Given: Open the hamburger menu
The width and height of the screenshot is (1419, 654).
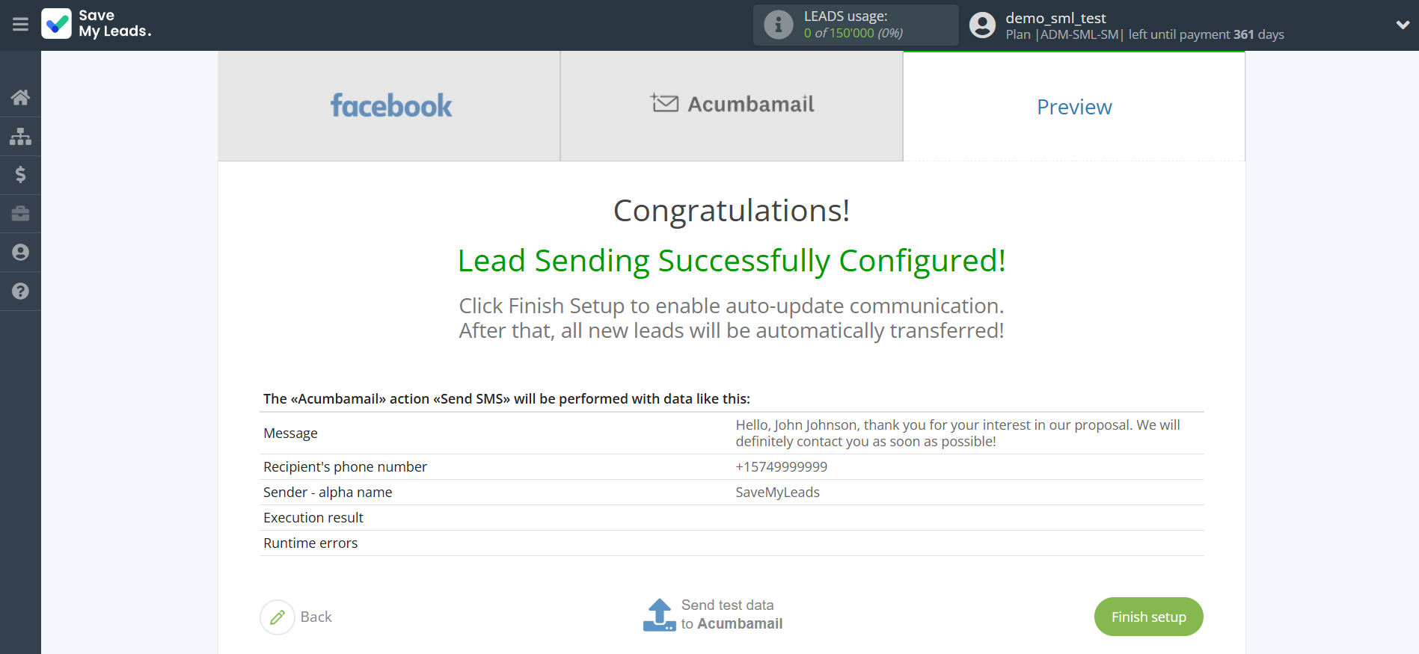Looking at the screenshot, I should [x=20, y=25].
